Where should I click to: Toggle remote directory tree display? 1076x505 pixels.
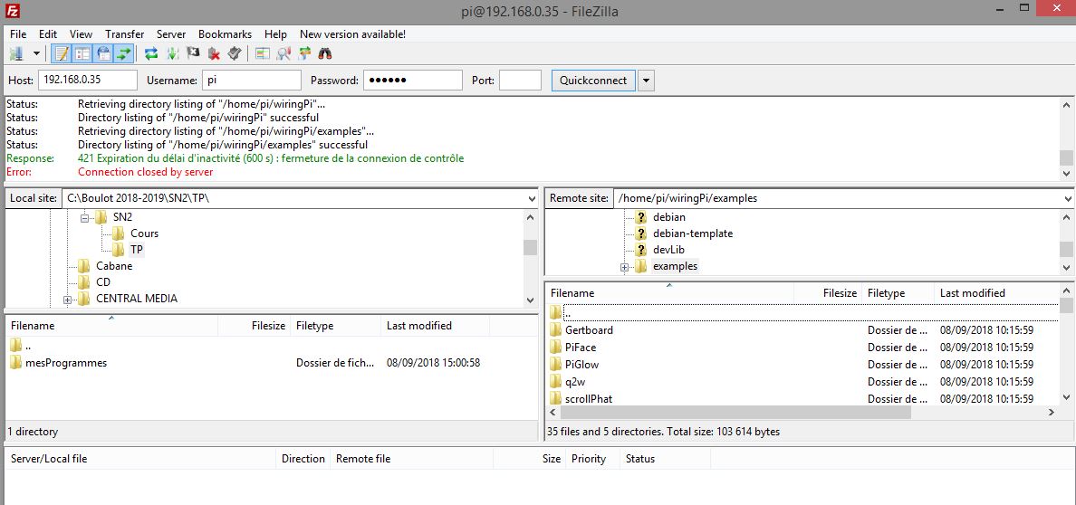(x=103, y=53)
